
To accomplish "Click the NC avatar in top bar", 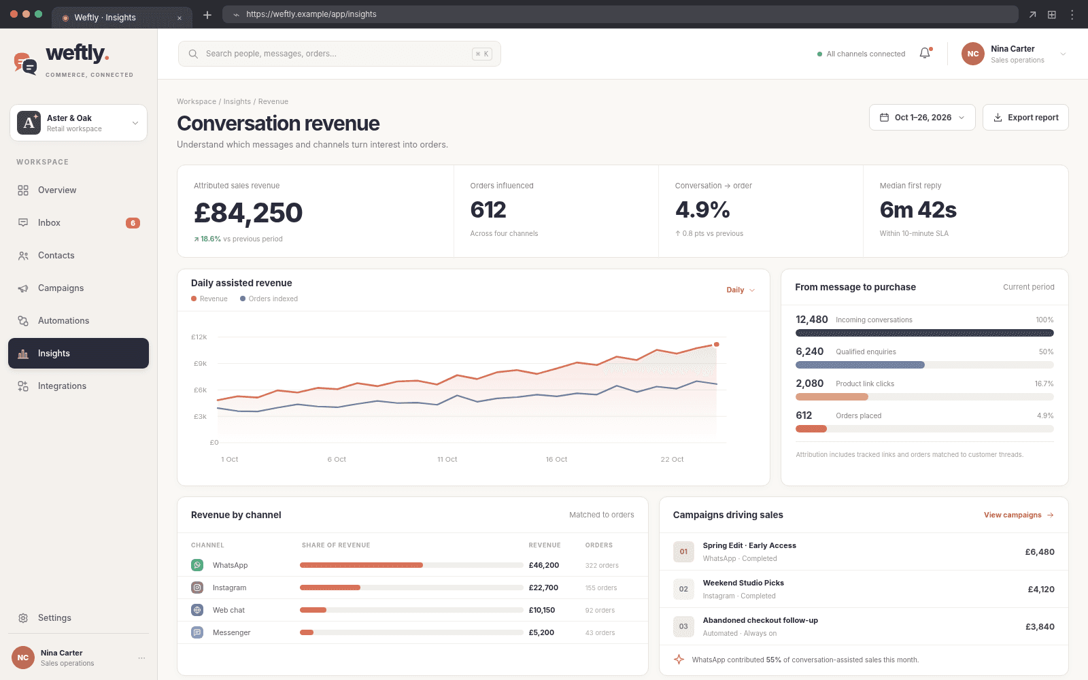I will (x=973, y=54).
